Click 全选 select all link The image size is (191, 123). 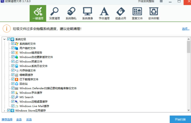click(19, 119)
